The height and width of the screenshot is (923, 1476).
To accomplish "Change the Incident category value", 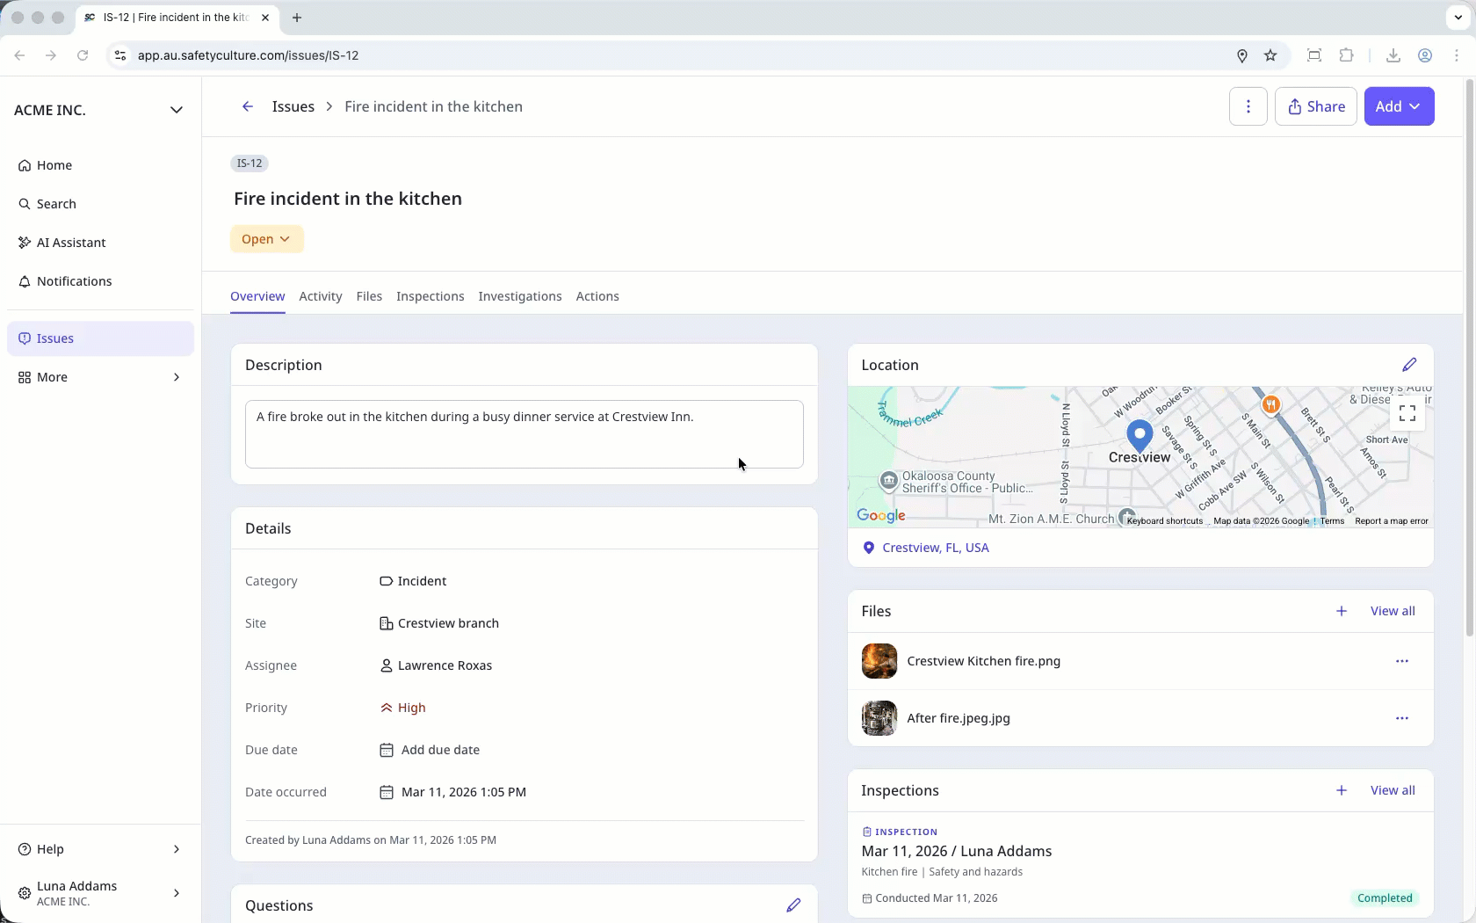I will coord(413,581).
